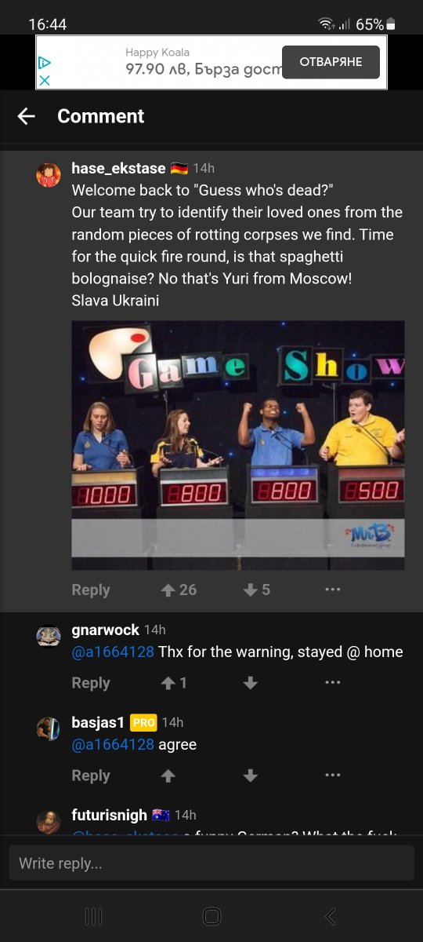Focus the Write reply input field
Image resolution: width=423 pixels, height=942 pixels.
coord(211,863)
